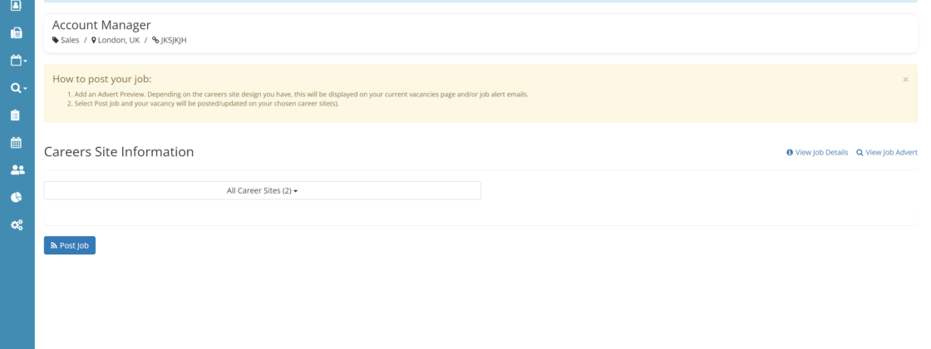Screen dimensions: 931x349
Task: Click the Careers Site Information heading
Action: [119, 152]
